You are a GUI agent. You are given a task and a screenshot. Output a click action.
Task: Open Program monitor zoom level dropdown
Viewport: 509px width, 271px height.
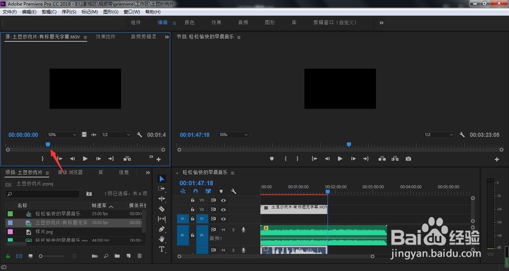point(234,134)
